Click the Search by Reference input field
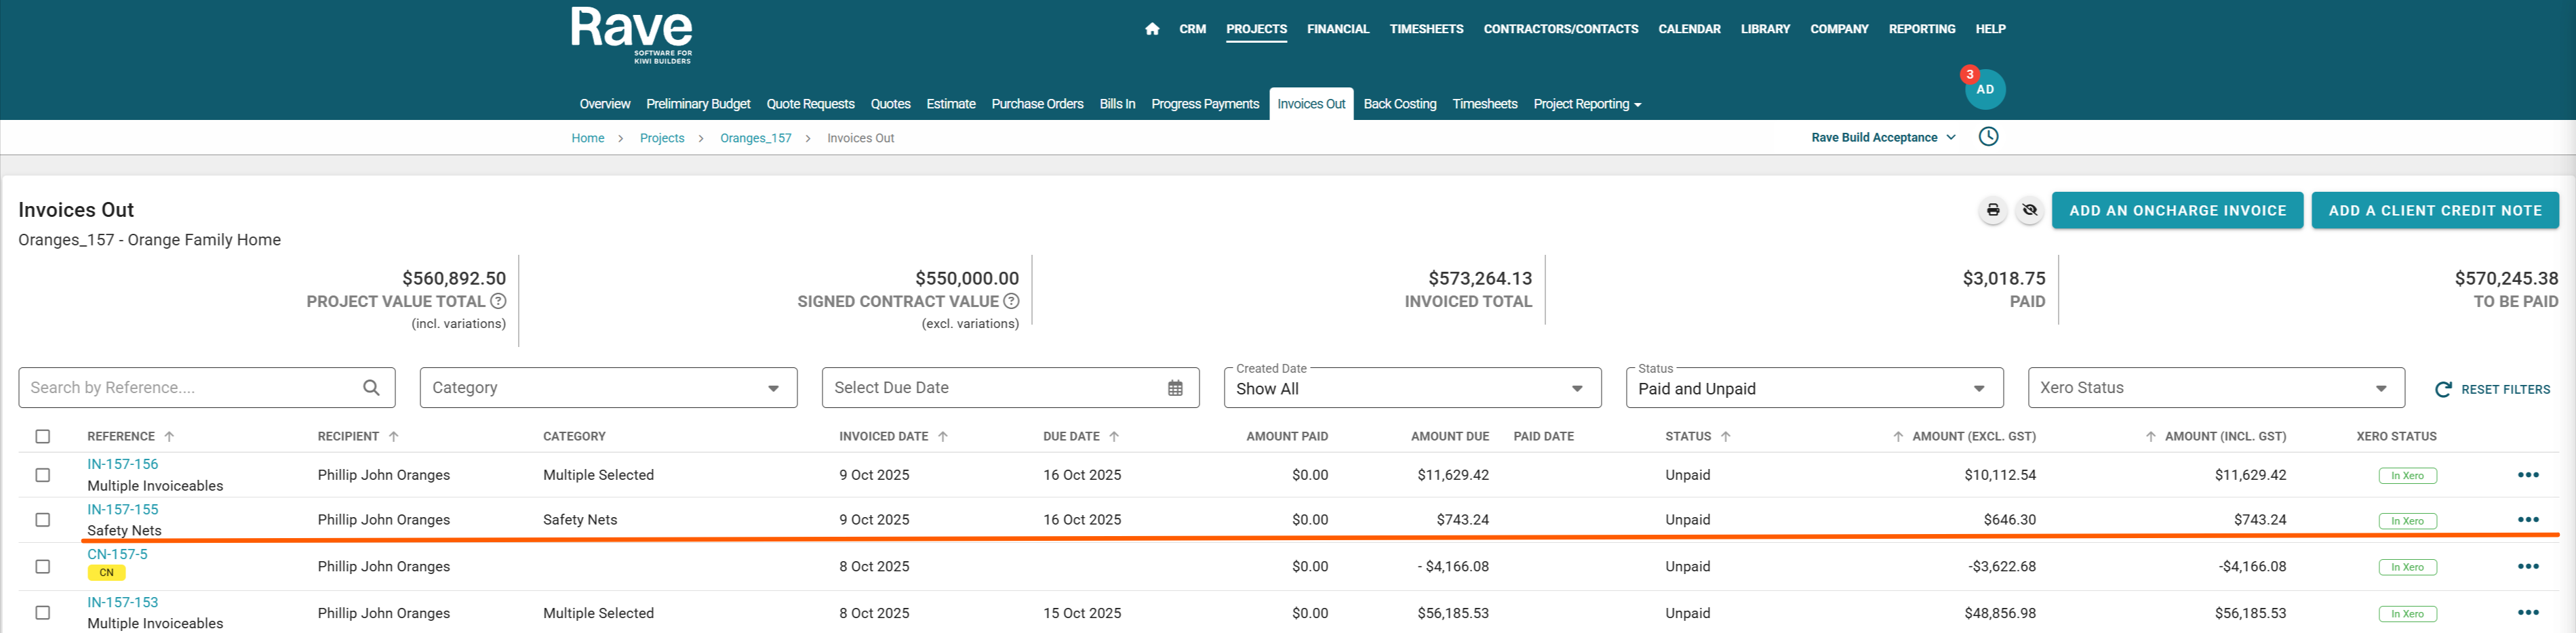Viewport: 2576px width, 633px height. (190, 388)
